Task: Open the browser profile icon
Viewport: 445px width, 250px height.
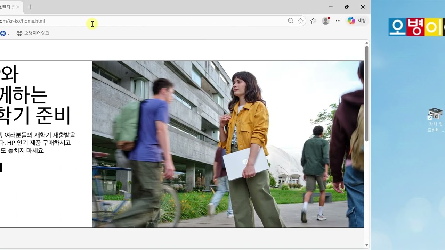Action: pos(326,21)
